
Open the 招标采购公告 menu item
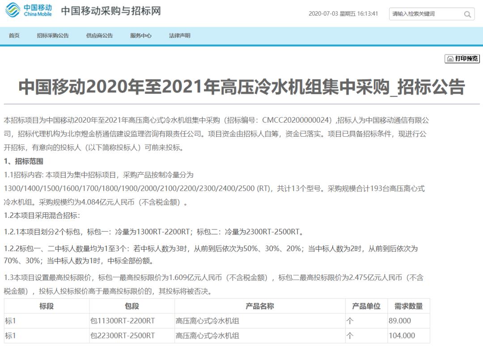click(53, 36)
